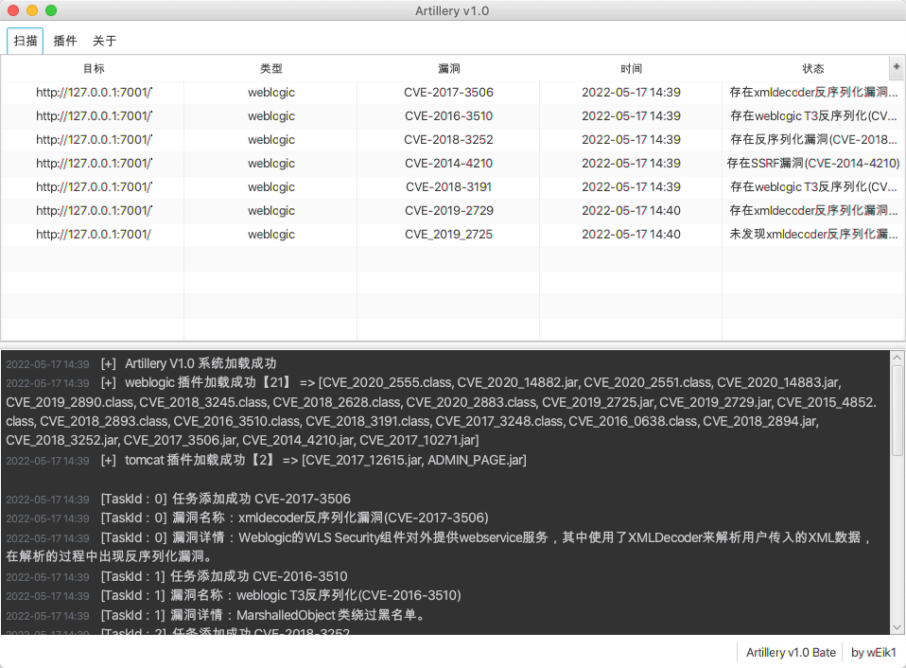Click the by wEik1 status label
Viewport: 906px width, 668px height.
pos(873,653)
